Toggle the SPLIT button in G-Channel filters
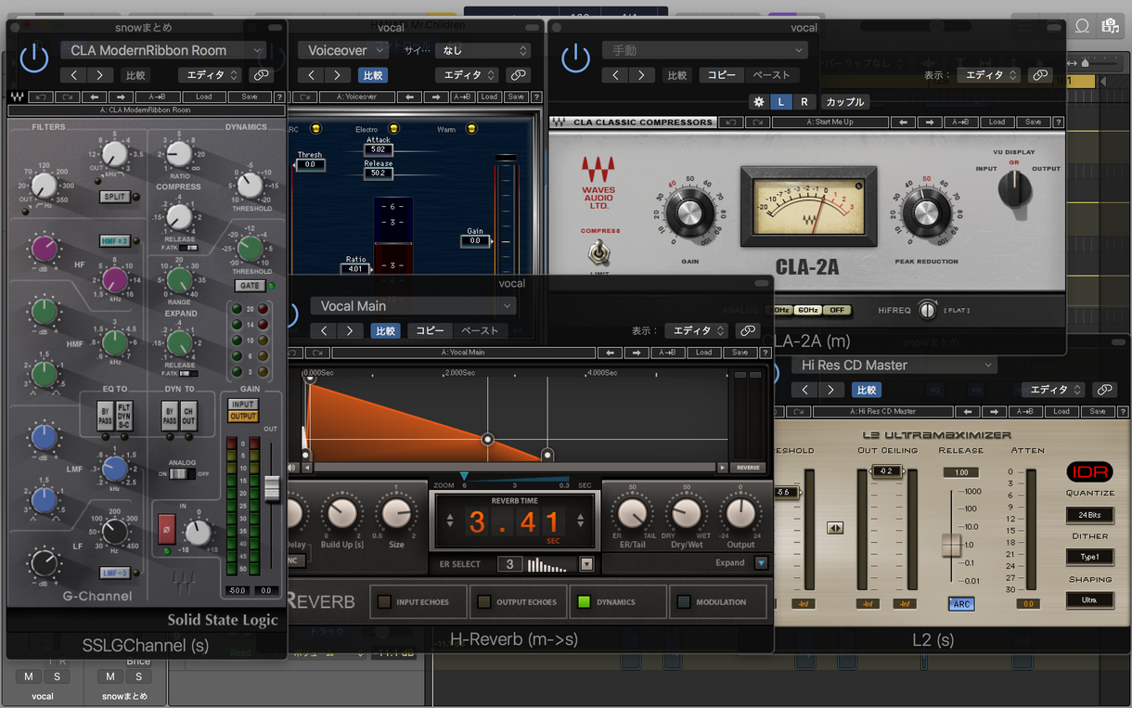The width and height of the screenshot is (1132, 708). 115,197
